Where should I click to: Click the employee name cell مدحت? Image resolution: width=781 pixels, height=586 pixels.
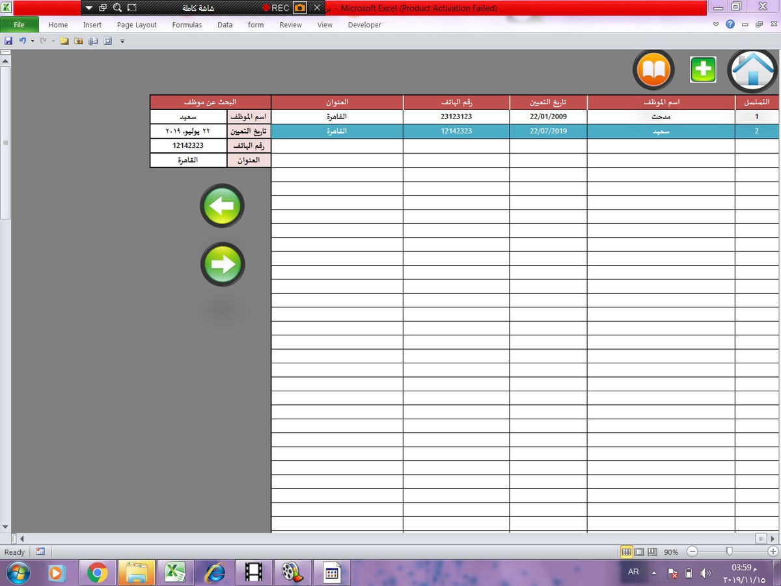coord(661,117)
